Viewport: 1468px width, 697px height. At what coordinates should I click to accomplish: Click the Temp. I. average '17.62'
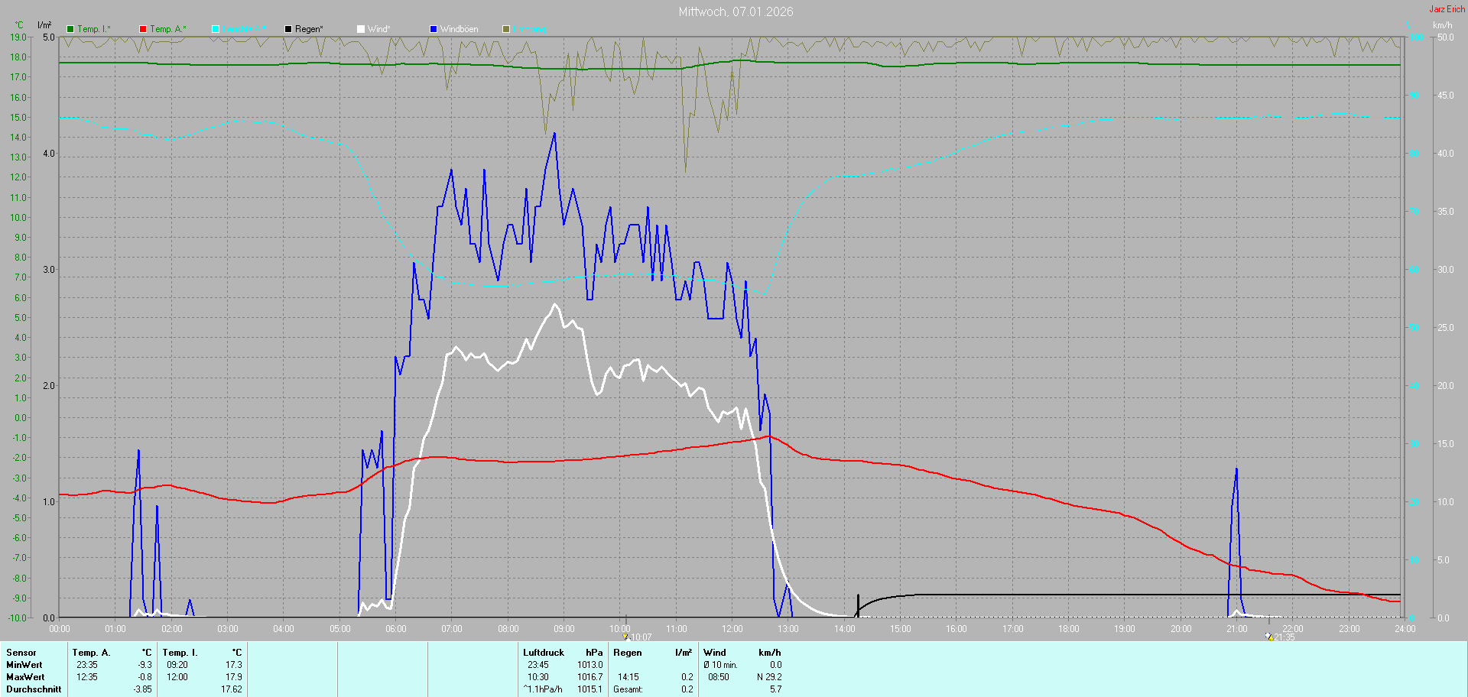tap(232, 689)
